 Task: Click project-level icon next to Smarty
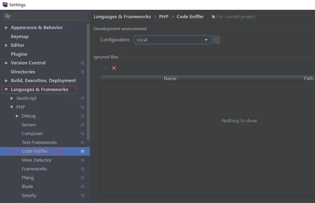pyautogui.click(x=82, y=196)
